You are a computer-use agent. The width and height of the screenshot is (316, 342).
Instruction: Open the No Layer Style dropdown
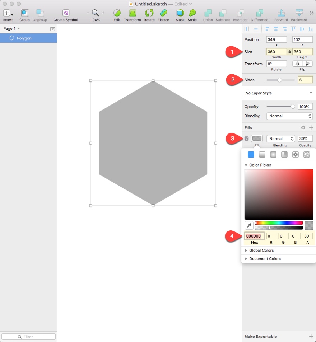coord(279,93)
